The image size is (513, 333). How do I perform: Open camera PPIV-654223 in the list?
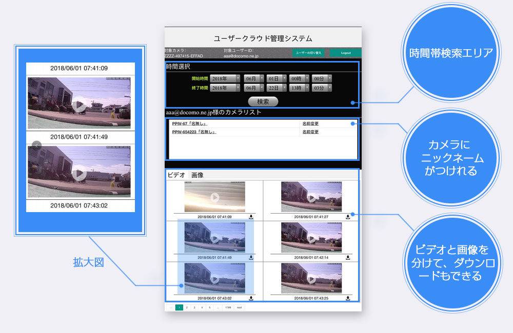(x=194, y=132)
